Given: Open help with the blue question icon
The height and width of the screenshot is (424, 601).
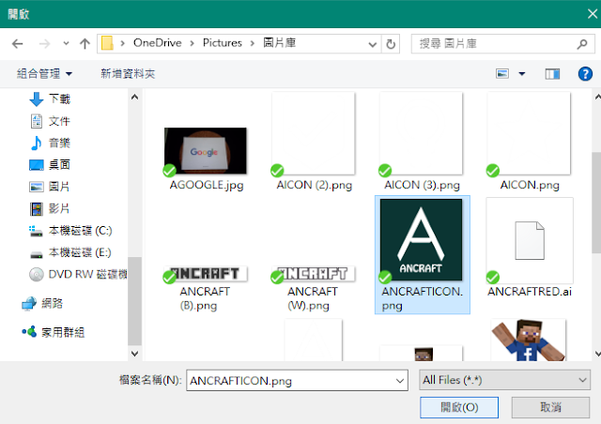Looking at the screenshot, I should (585, 73).
